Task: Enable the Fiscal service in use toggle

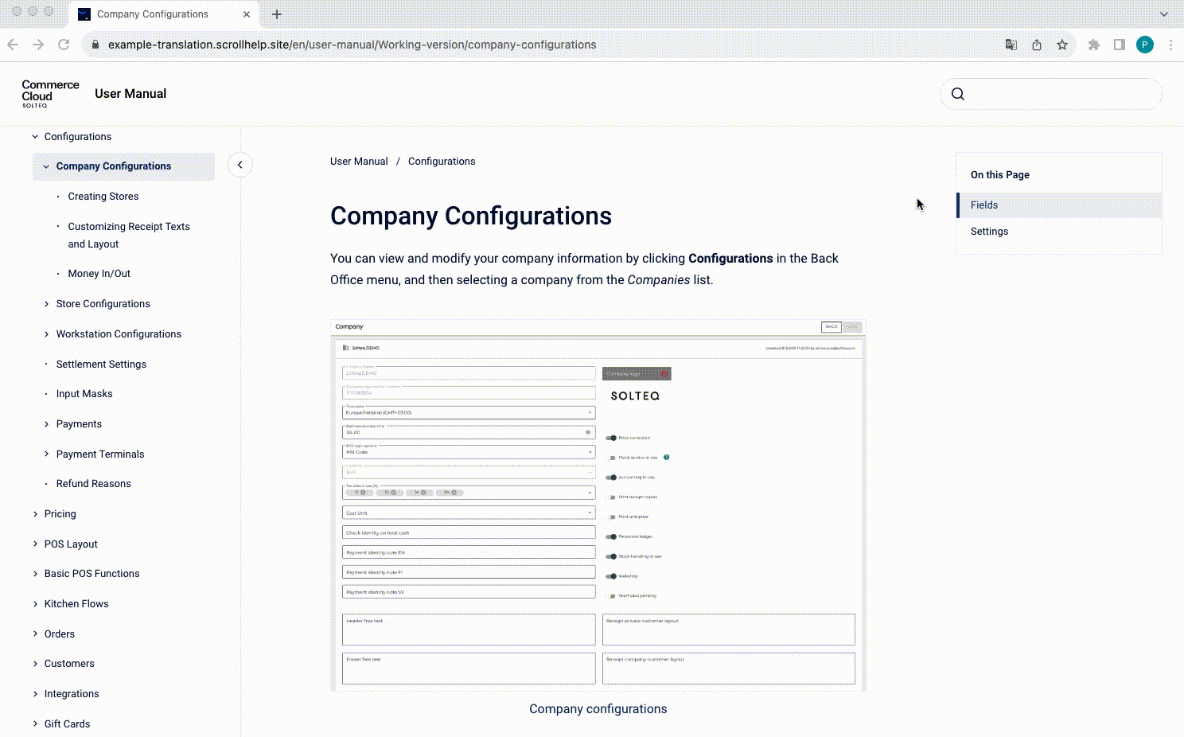Action: [610, 457]
